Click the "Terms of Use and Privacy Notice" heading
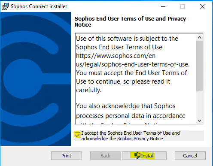 (130, 22)
